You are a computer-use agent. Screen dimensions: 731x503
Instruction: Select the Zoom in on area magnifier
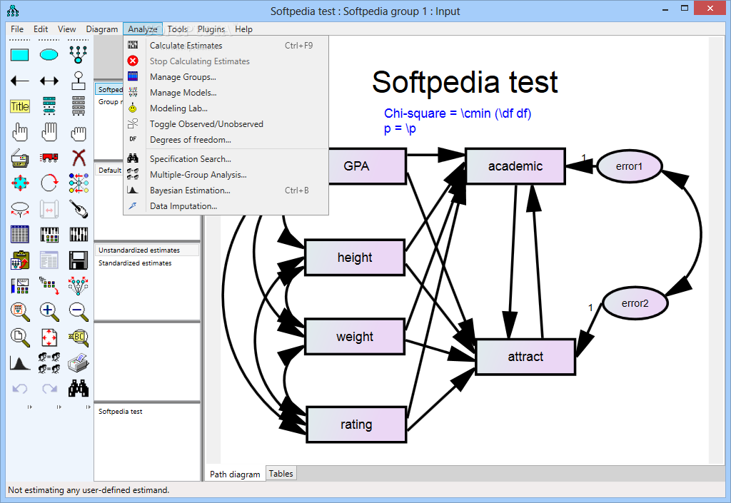[19, 312]
